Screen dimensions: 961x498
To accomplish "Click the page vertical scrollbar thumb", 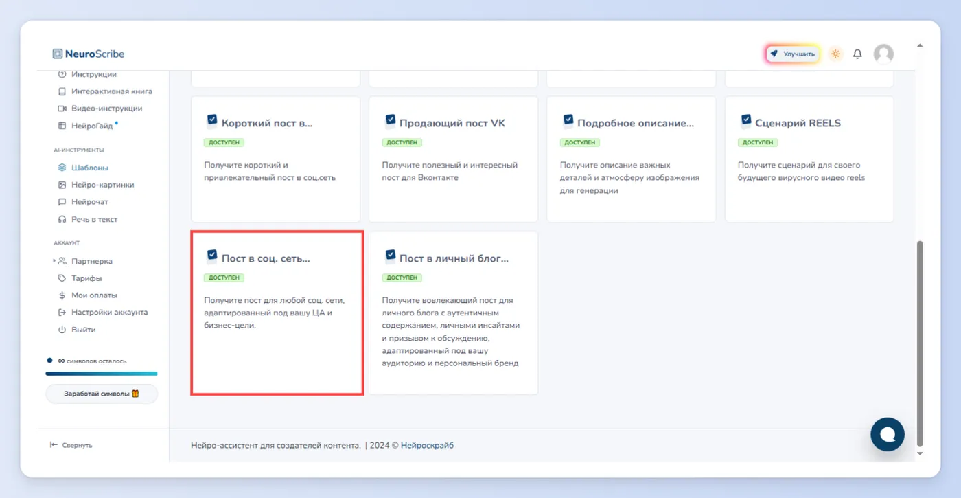I will [x=920, y=343].
